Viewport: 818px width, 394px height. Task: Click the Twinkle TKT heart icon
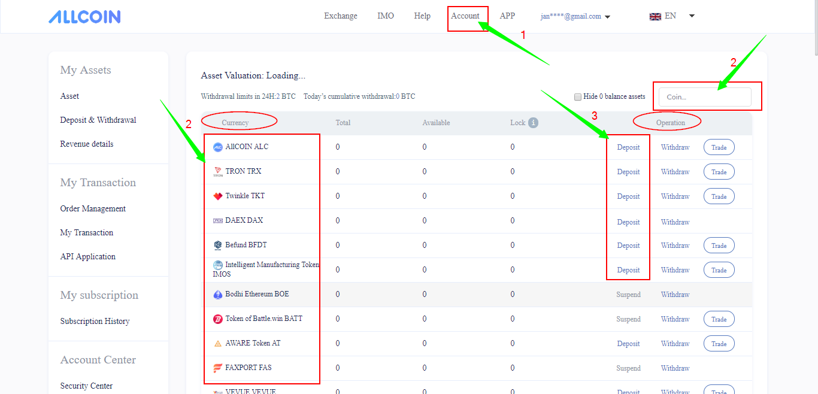point(218,196)
